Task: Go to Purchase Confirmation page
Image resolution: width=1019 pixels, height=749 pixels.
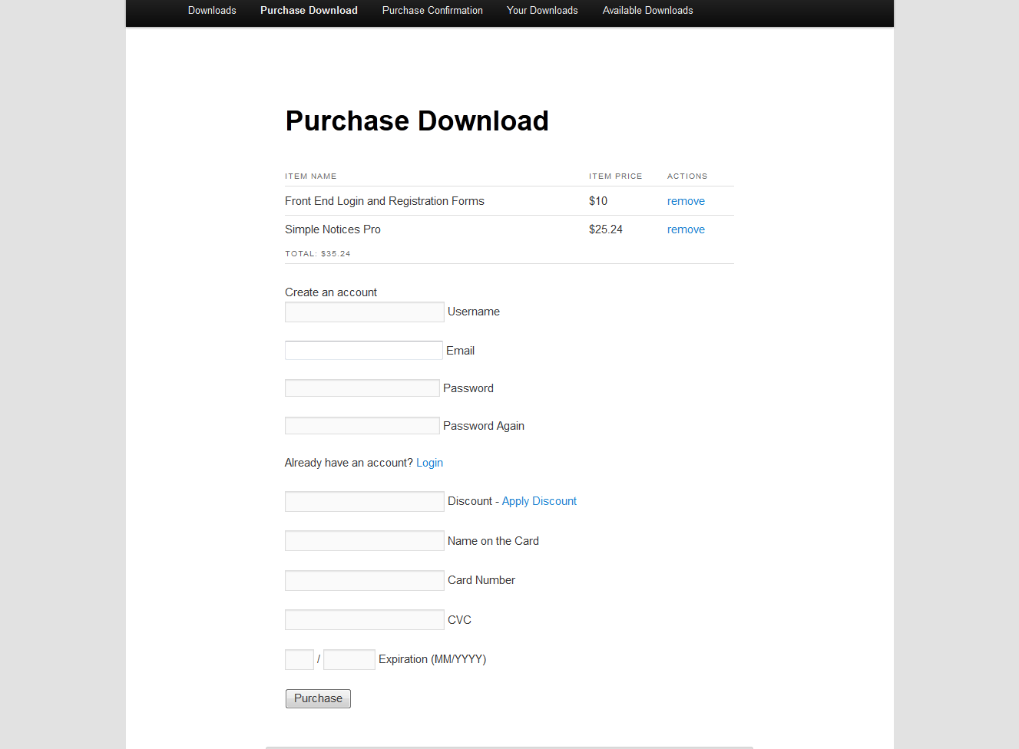Action: point(432,11)
